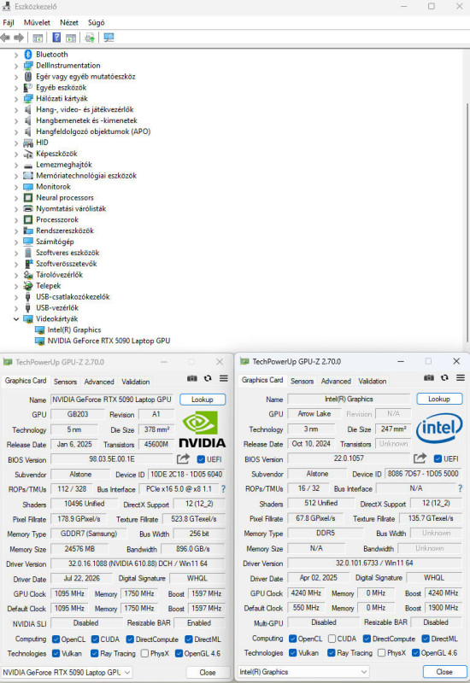The width and height of the screenshot is (470, 683).
Task: Click Memory Size field showing 24576 MB
Action: 79,549
